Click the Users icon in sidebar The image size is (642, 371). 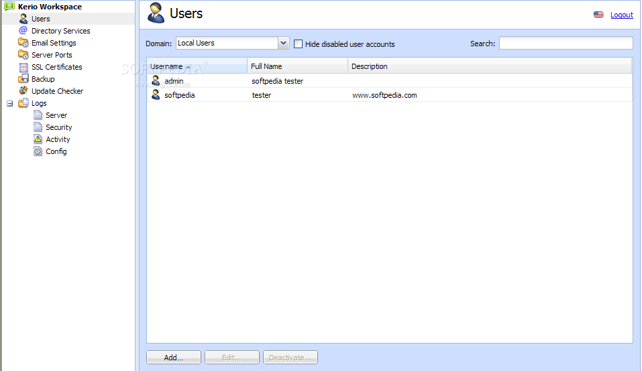[x=23, y=19]
